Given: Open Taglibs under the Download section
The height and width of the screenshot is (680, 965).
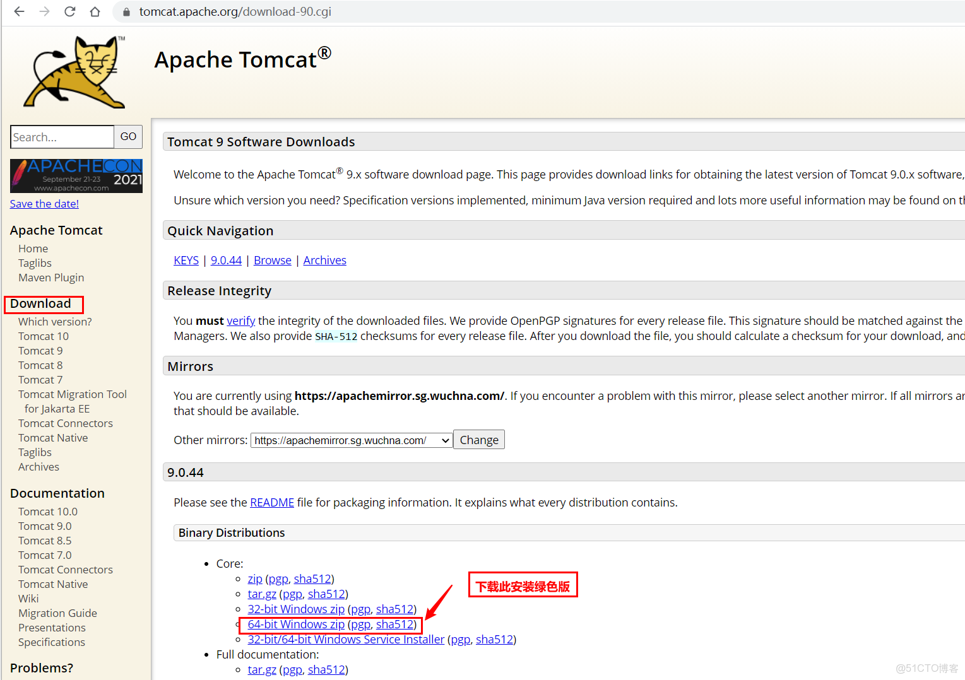Looking at the screenshot, I should 35,452.
